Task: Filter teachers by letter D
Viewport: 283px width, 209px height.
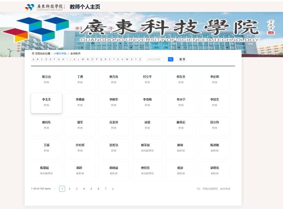Action: click(x=46, y=59)
